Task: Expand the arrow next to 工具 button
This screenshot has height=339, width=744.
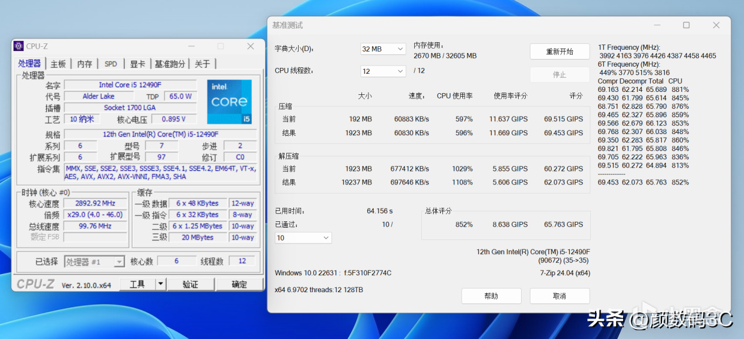Action: 161,285
